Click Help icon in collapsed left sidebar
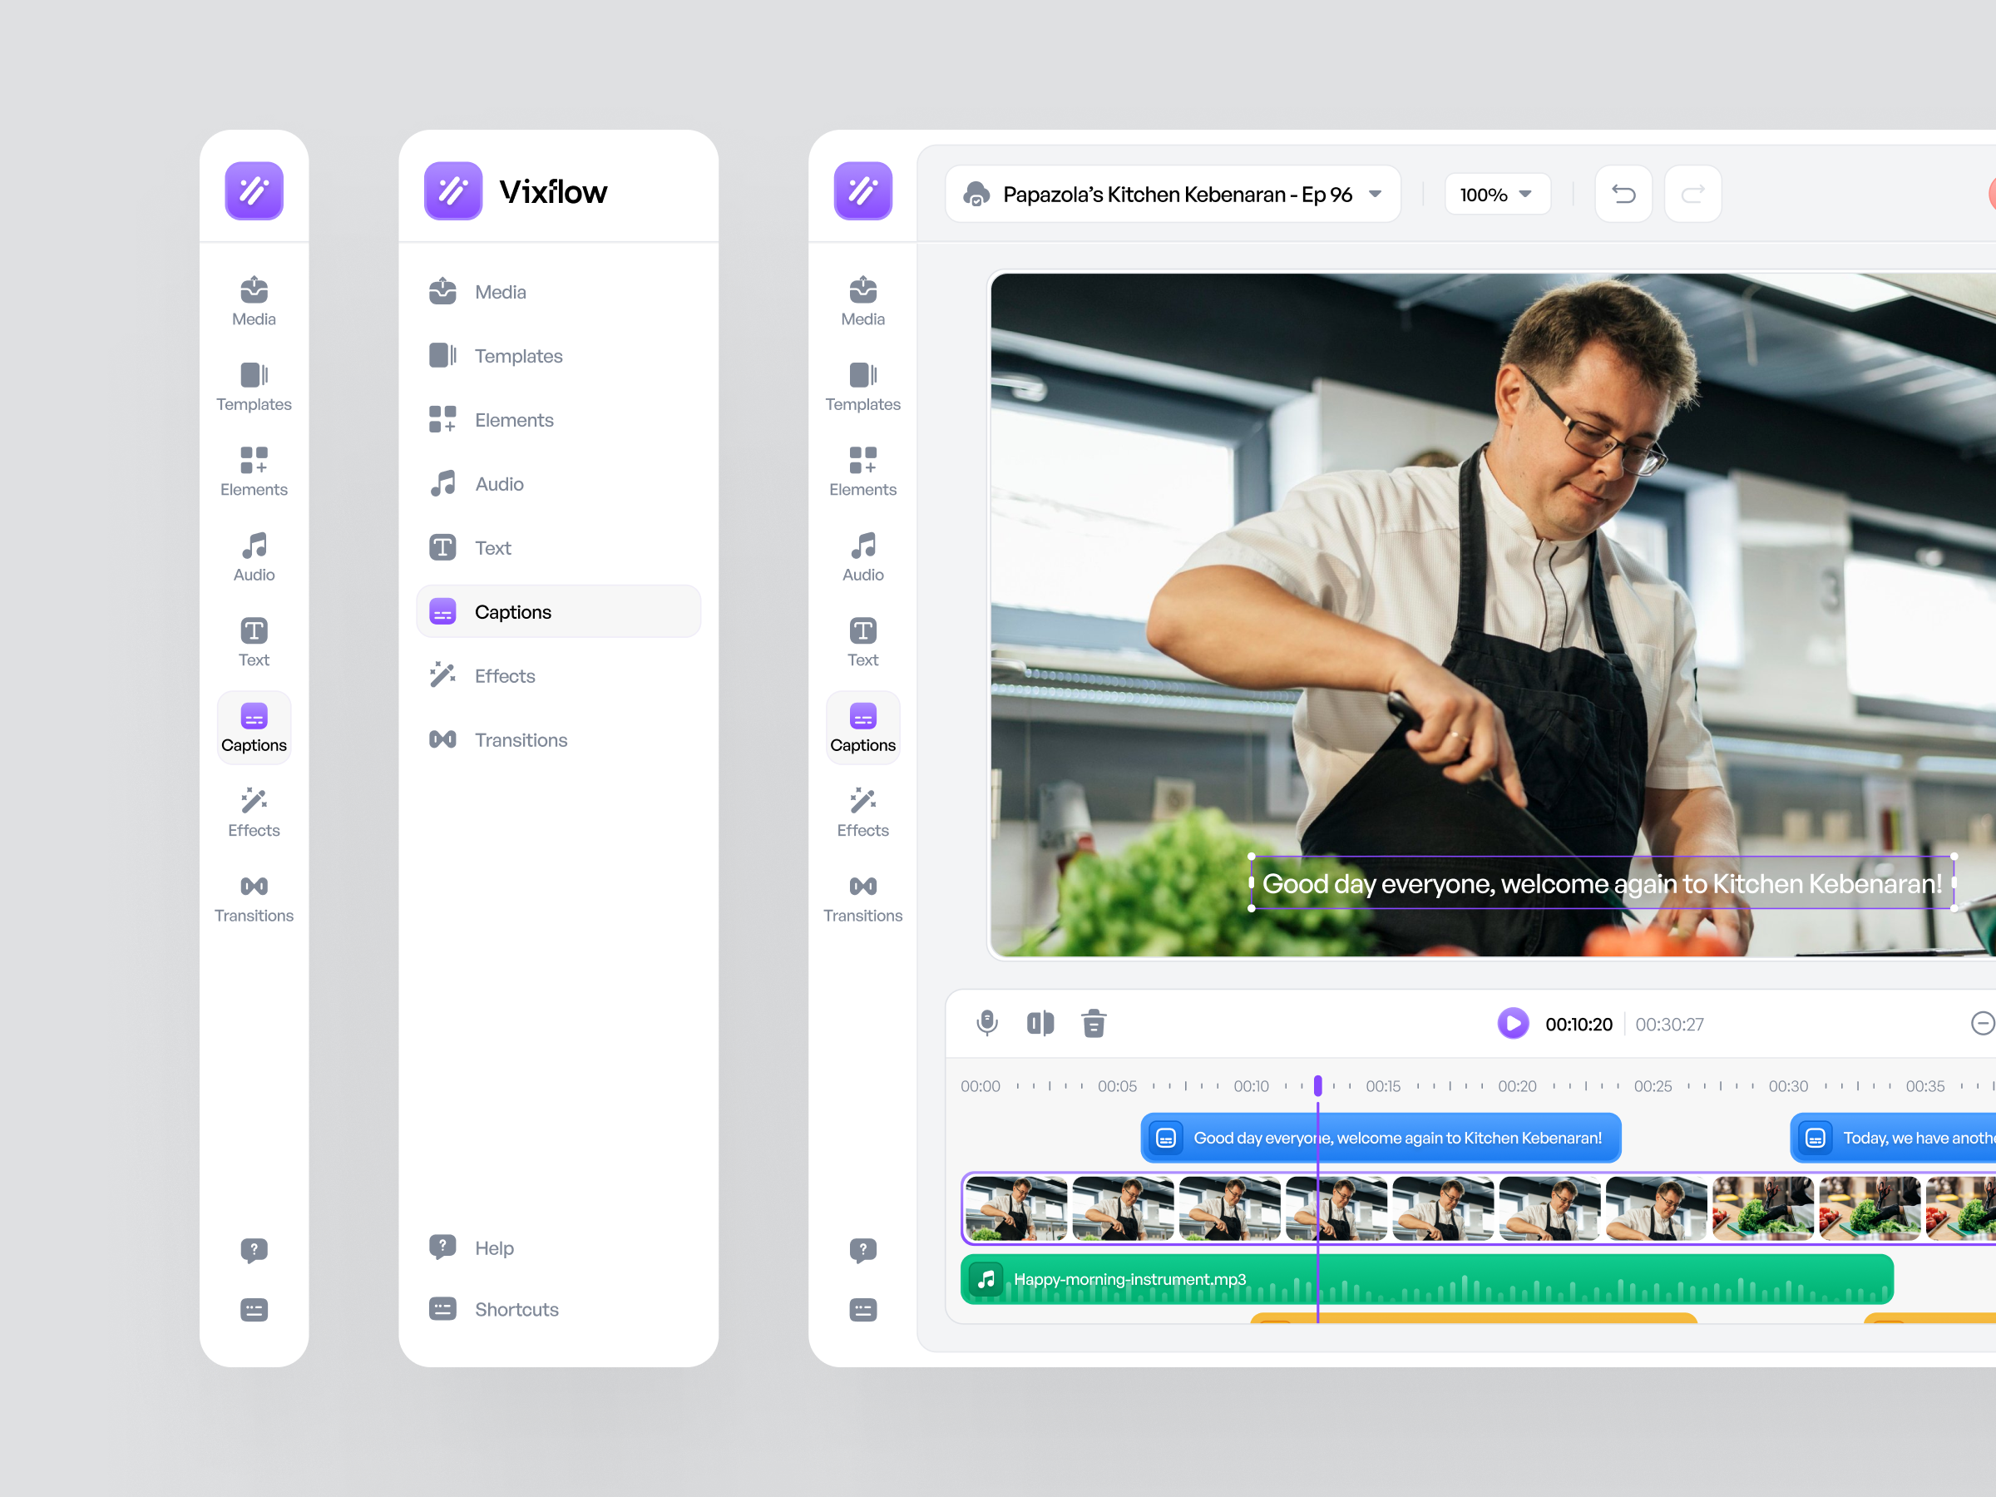The width and height of the screenshot is (1996, 1497). coord(254,1249)
